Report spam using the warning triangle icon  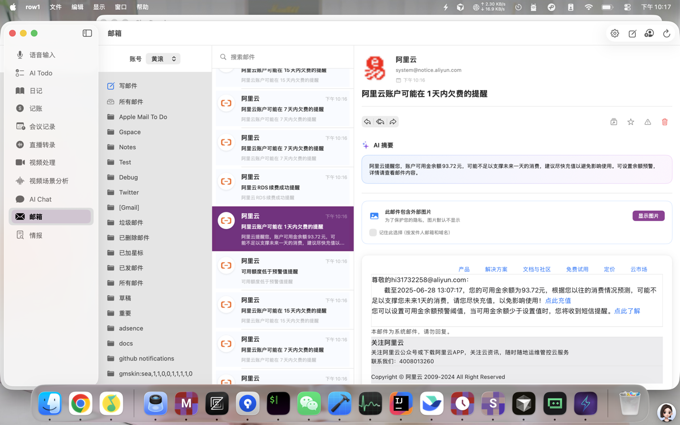click(x=648, y=122)
